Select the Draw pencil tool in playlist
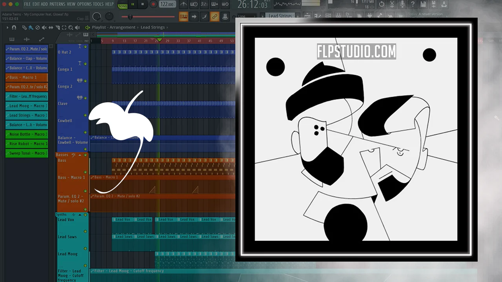 24,27
